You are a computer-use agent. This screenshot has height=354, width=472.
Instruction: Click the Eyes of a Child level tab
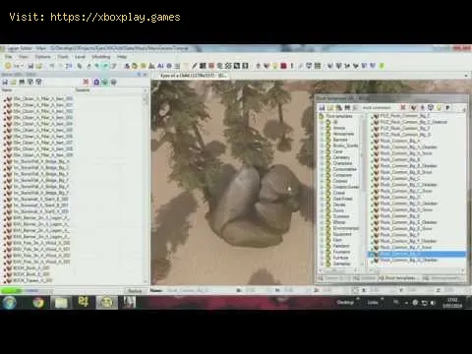click(x=194, y=76)
